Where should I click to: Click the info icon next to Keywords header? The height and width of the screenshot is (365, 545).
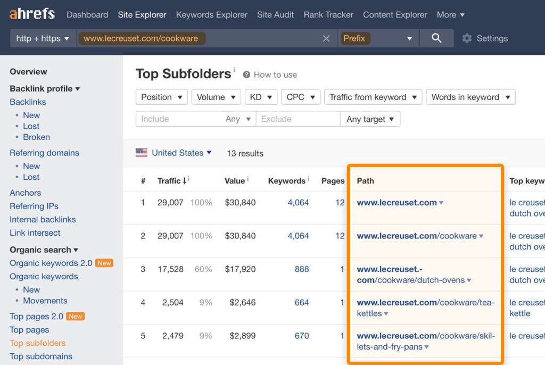pyautogui.click(x=308, y=179)
